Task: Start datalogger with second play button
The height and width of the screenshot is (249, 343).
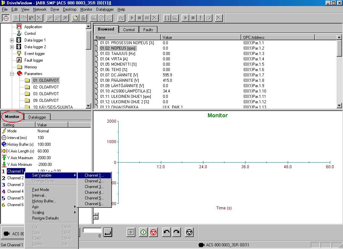Action: click(x=185, y=18)
